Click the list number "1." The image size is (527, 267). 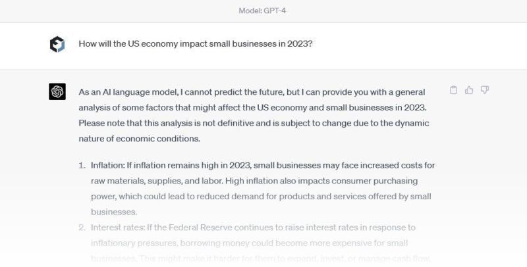click(82, 164)
